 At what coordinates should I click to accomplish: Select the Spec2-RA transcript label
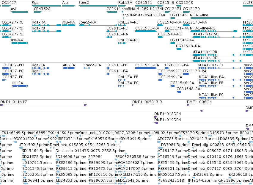pos(87,22)
